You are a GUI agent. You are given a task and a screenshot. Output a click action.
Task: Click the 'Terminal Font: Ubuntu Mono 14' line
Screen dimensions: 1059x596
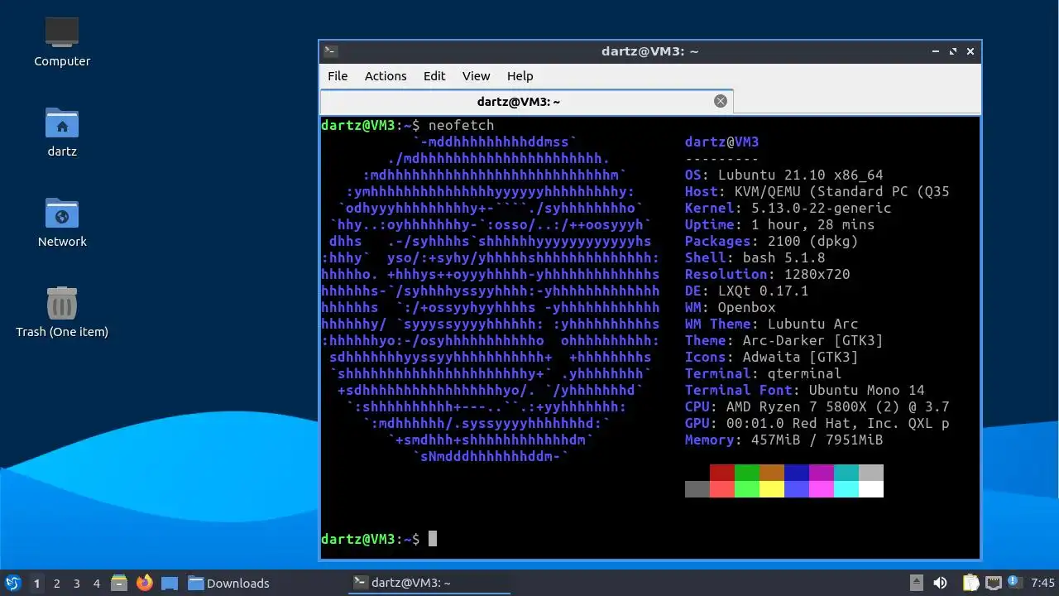coord(804,390)
